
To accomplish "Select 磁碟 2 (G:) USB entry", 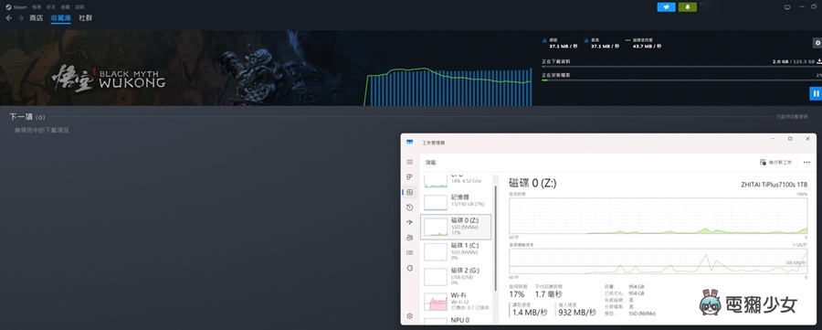I will point(456,276).
